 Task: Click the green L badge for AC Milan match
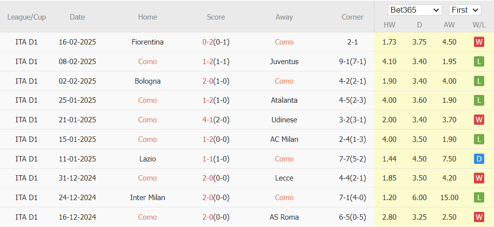click(479, 139)
